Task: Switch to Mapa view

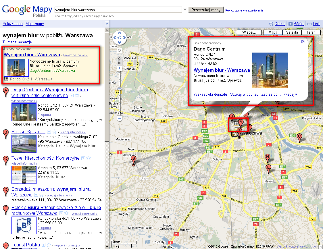Action: 273,32
